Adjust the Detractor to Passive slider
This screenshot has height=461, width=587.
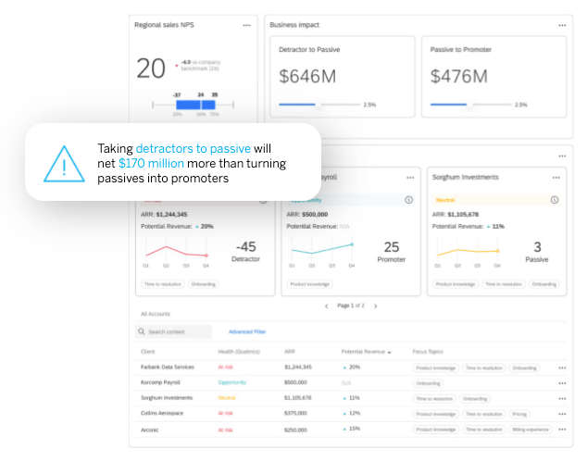318,105
